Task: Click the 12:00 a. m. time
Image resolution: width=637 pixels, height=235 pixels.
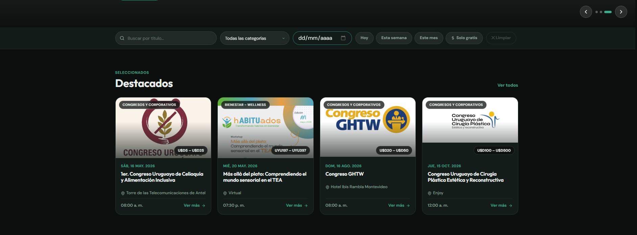Action: click(438, 205)
